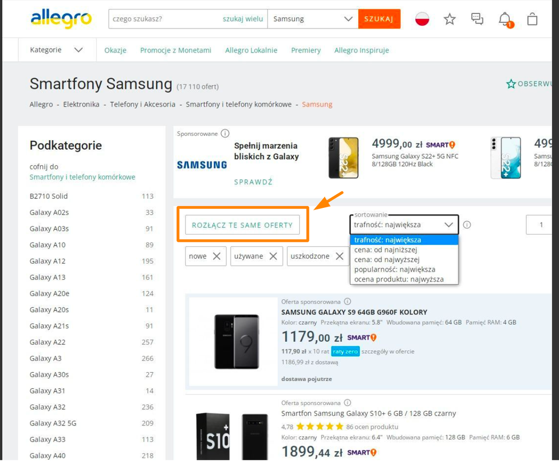Open the Okazje tab

coord(115,50)
